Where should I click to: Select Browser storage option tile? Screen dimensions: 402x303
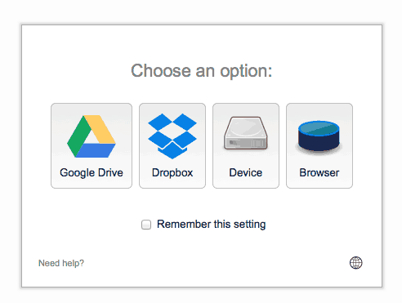click(319, 145)
